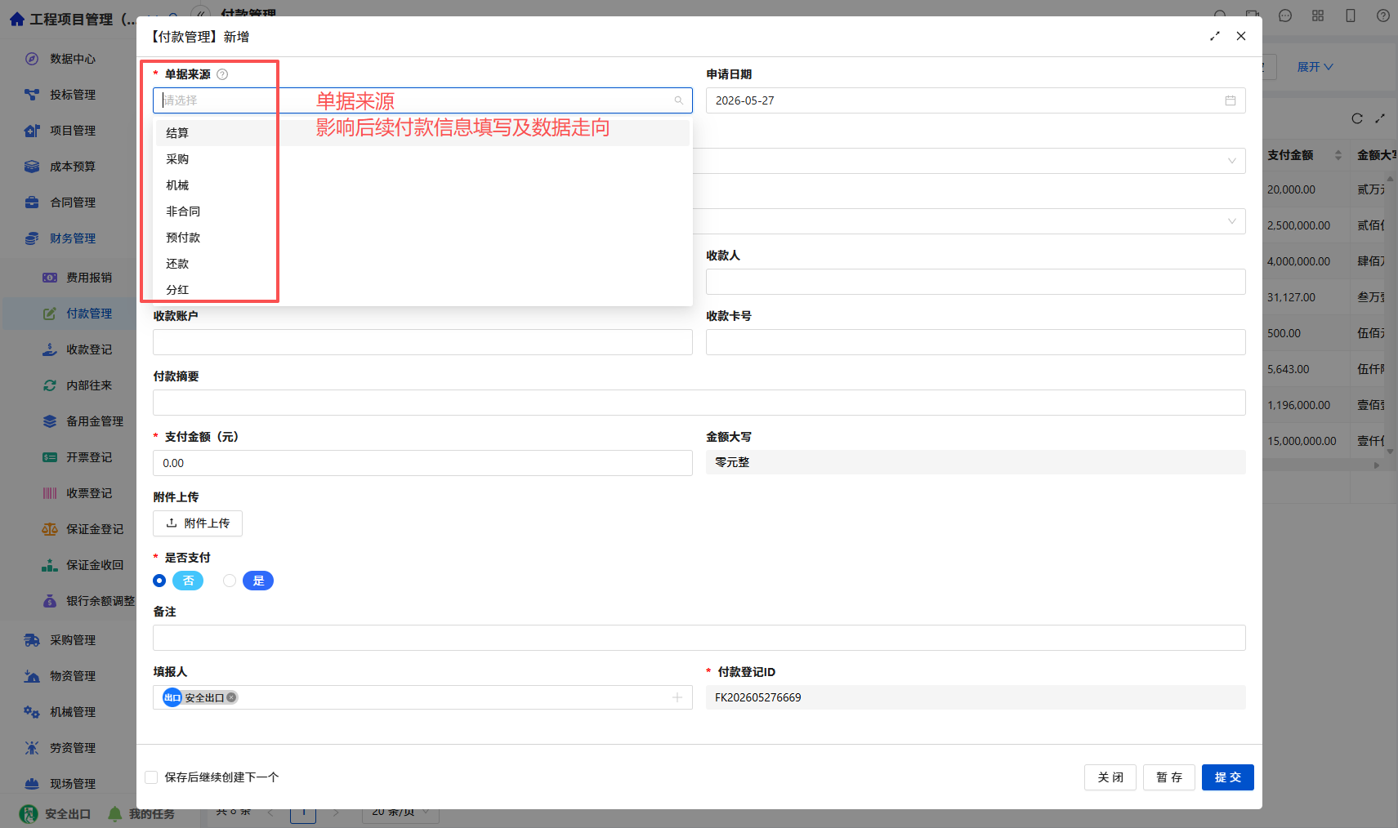Check 保存后继续创建下一个 checkbox
The width and height of the screenshot is (1398, 828).
click(151, 777)
